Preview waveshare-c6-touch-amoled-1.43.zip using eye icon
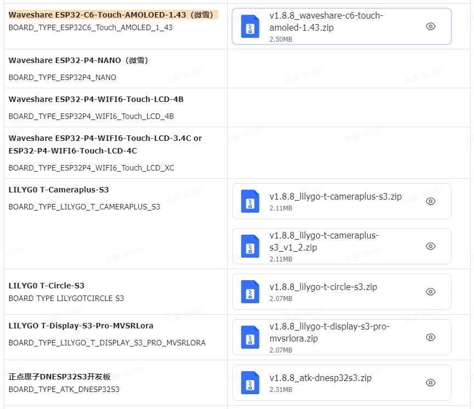Image resolution: width=474 pixels, height=409 pixels. pyautogui.click(x=431, y=26)
